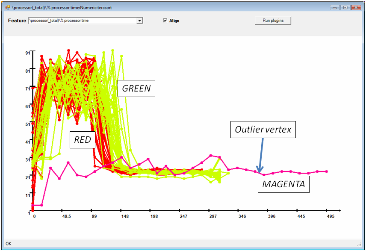
Task: Select the GREEN annotation label
Action: 136,89
